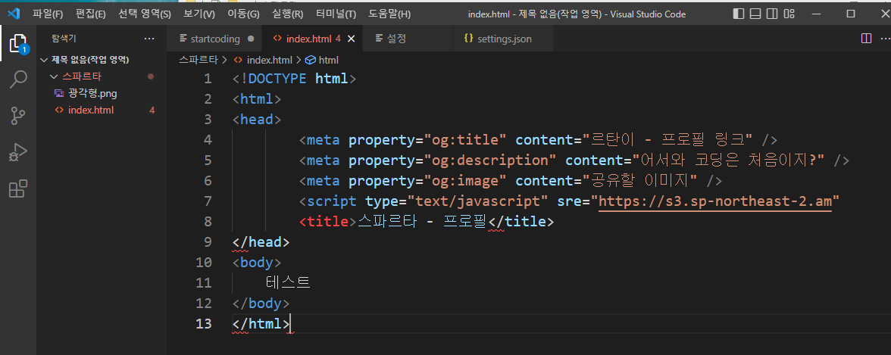Click the closing </html> tag

pos(261,324)
